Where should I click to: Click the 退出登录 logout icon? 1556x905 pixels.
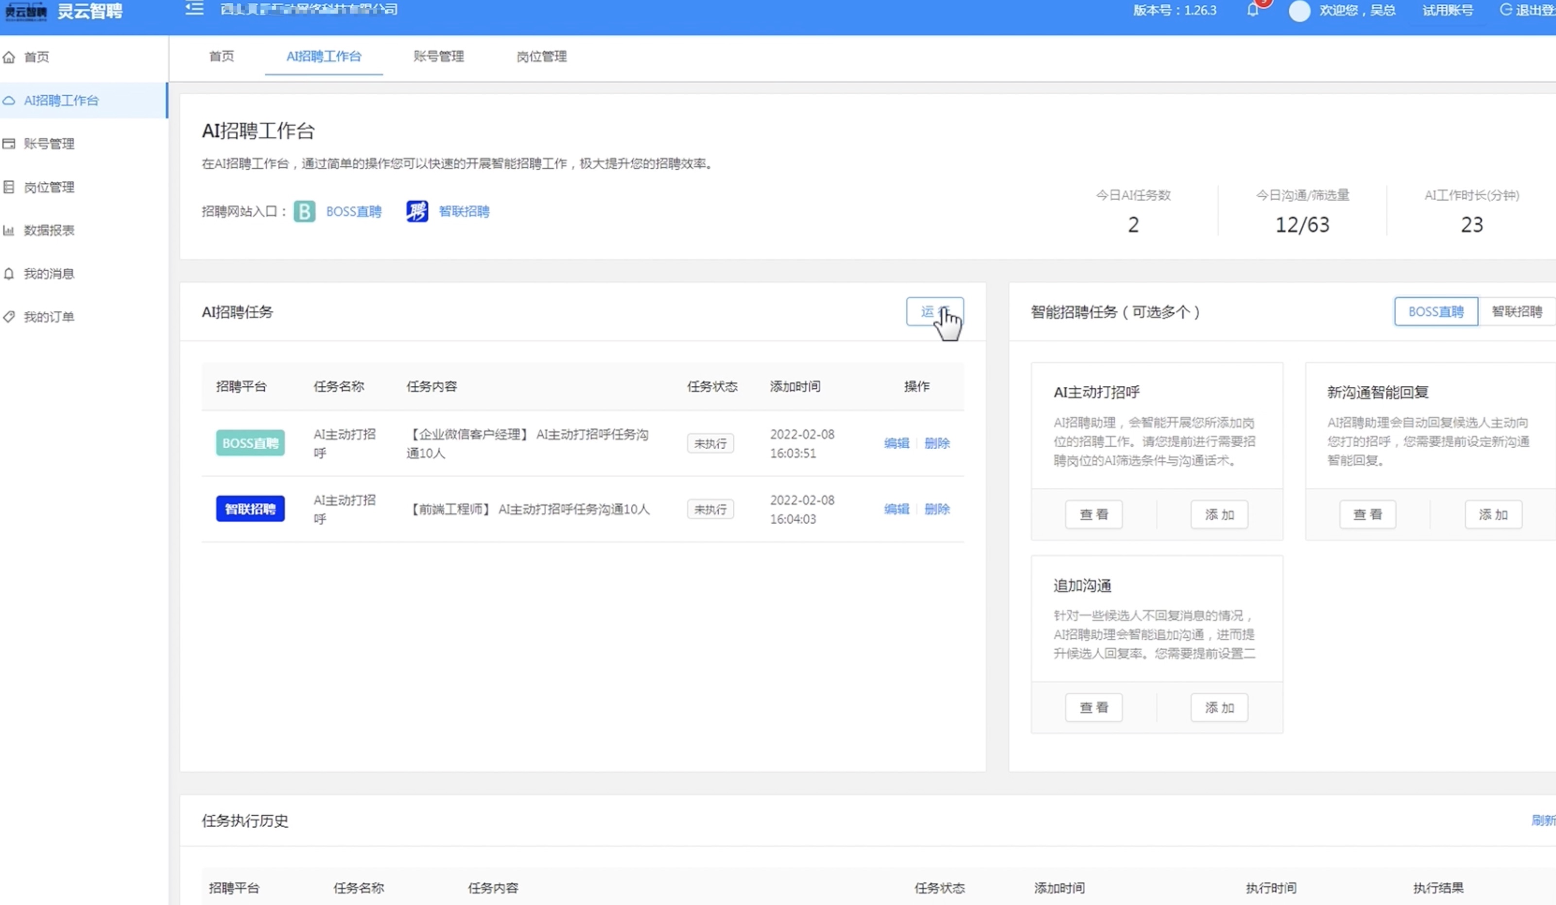1506,10
